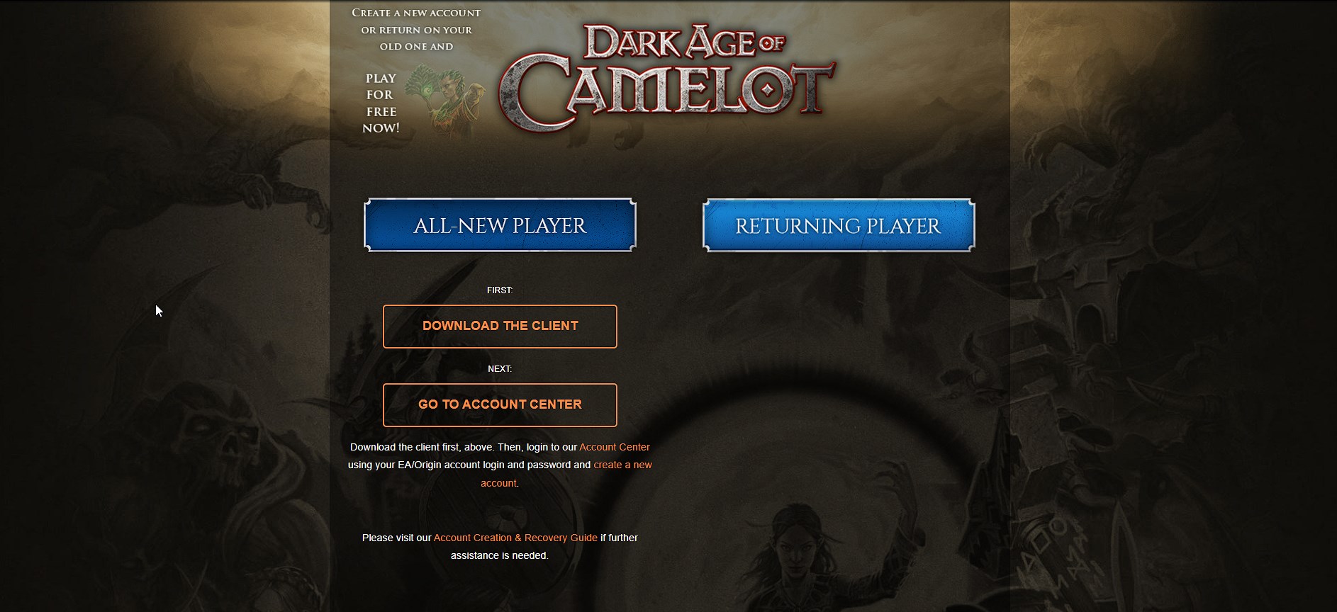The height and width of the screenshot is (612, 1337).
Task: Open the DOWNLOAD THE CLIENT button
Action: [500, 327]
